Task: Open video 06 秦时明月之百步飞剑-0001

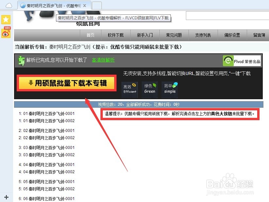Action: click(x=47, y=199)
